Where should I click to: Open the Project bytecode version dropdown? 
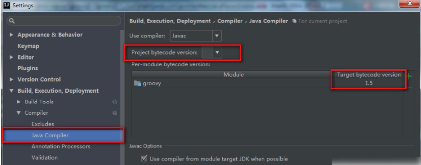pyautogui.click(x=217, y=52)
